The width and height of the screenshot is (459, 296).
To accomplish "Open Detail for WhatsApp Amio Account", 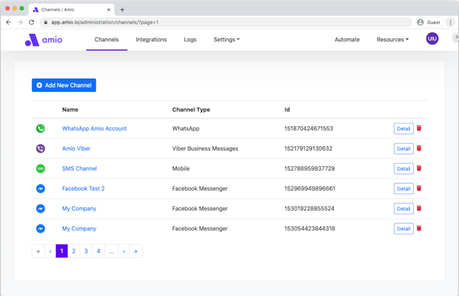I will pyautogui.click(x=403, y=128).
